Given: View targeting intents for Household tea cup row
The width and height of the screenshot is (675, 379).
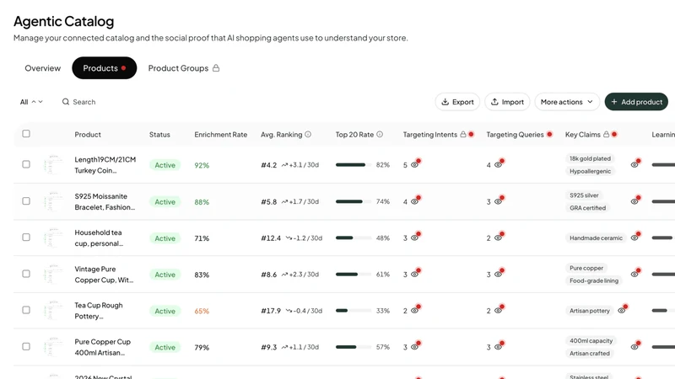Looking at the screenshot, I should pos(414,238).
